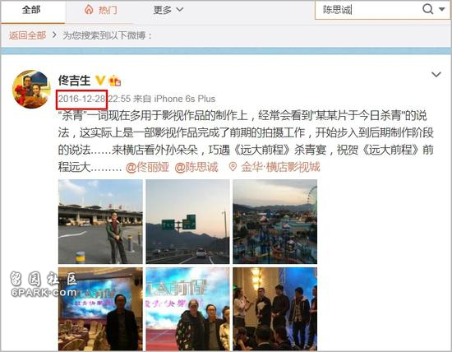
Task: Open the search options dropdown arrow
Action: tap(441, 9)
